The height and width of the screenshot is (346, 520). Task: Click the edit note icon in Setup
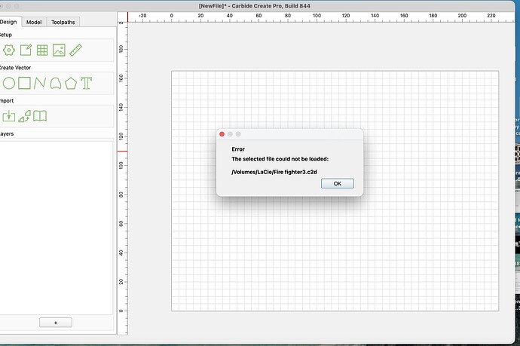click(26, 50)
